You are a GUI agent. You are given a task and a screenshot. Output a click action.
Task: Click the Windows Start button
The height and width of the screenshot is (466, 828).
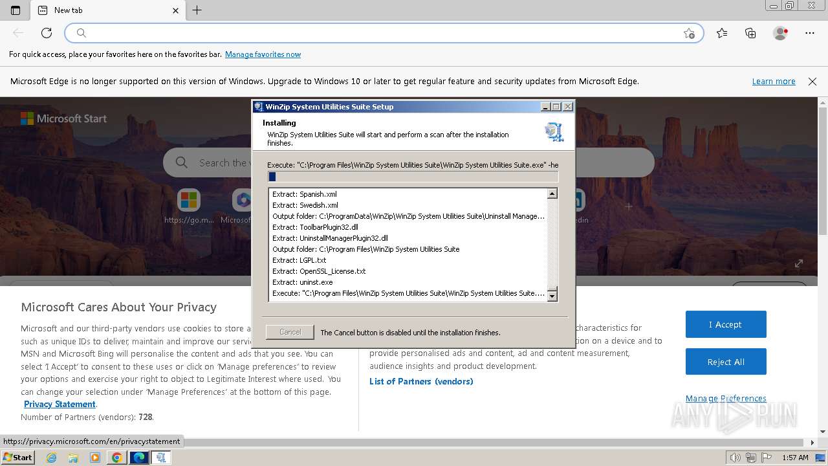point(18,458)
